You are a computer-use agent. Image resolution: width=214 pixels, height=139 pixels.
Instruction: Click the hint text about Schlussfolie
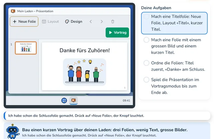pyautogui.click(x=76, y=116)
